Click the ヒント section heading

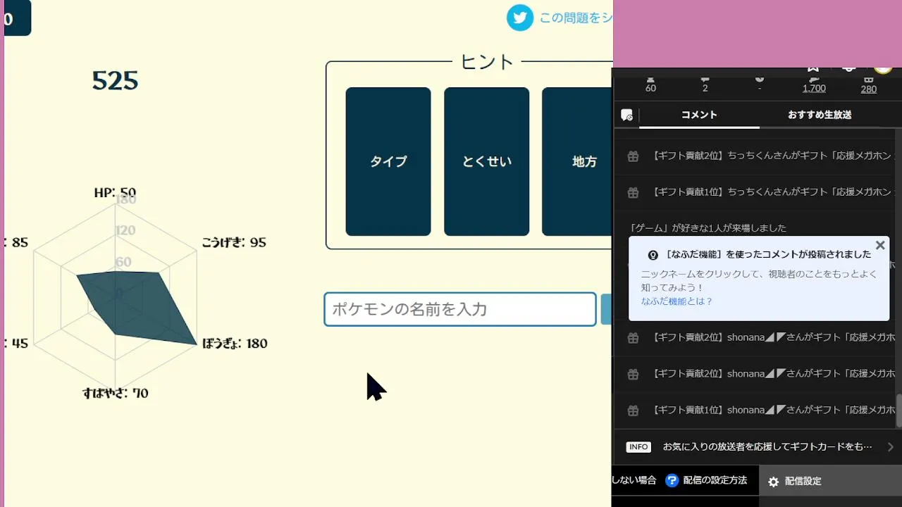tap(487, 62)
